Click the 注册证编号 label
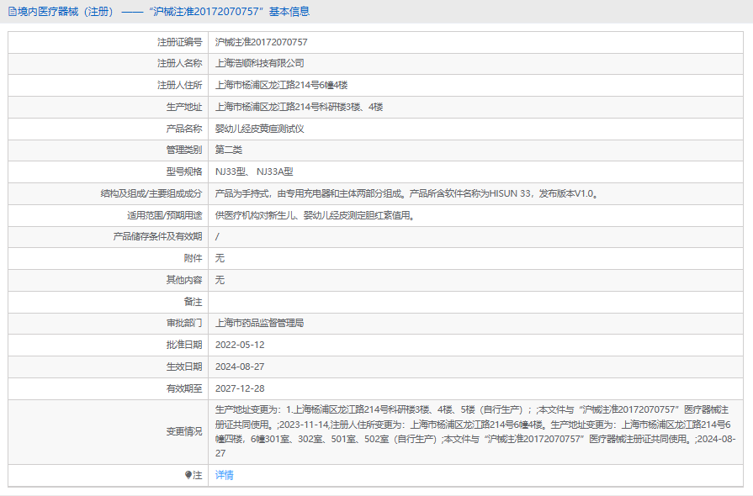Screen dimensions: 753x496 pyautogui.click(x=179, y=42)
